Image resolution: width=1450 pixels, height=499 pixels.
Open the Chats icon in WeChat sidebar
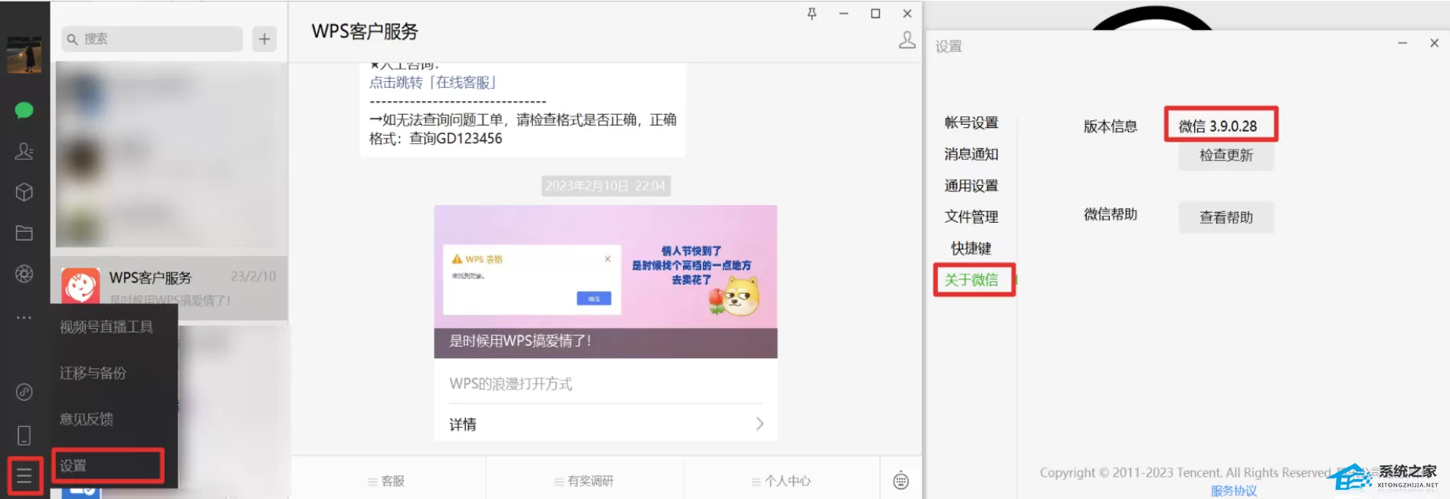(x=24, y=110)
